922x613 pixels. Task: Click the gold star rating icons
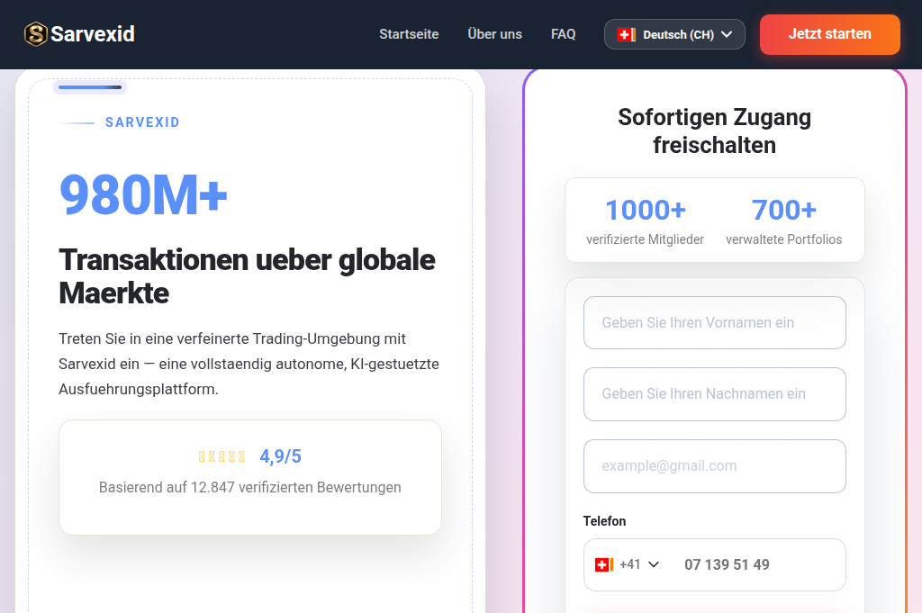pos(221,455)
